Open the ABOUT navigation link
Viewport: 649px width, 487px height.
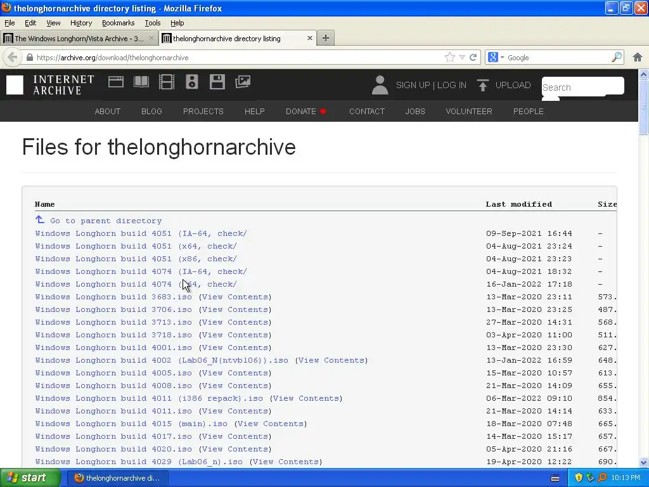108,112
